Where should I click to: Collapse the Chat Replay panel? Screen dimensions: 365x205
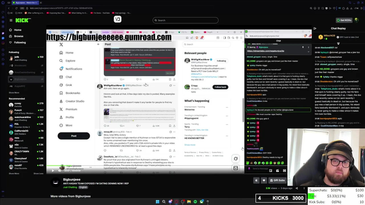point(315,28)
